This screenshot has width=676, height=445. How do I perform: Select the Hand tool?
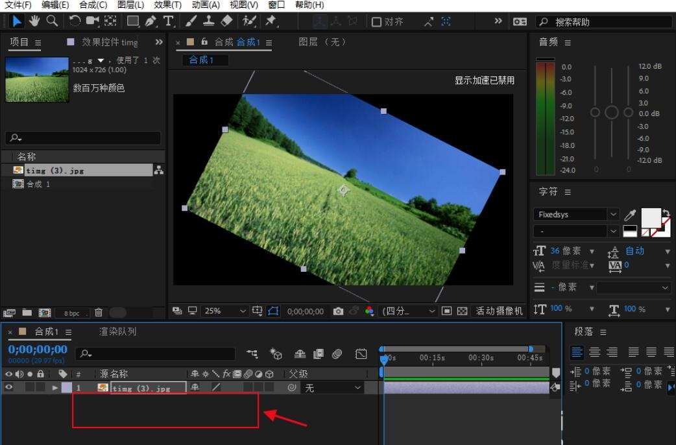pos(34,21)
